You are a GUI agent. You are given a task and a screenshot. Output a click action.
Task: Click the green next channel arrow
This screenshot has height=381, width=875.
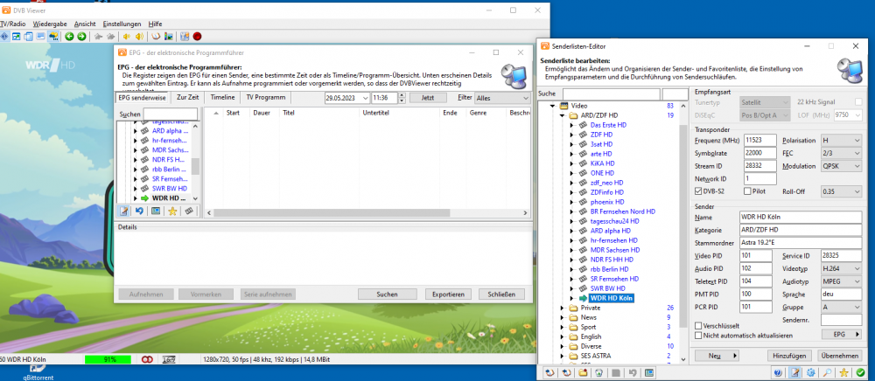[x=81, y=36]
